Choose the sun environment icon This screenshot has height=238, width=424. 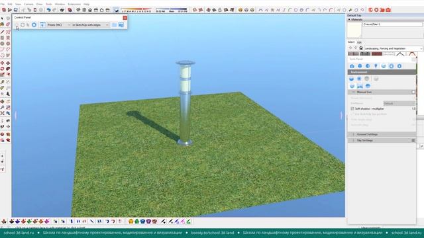pyautogui.click(x=359, y=79)
